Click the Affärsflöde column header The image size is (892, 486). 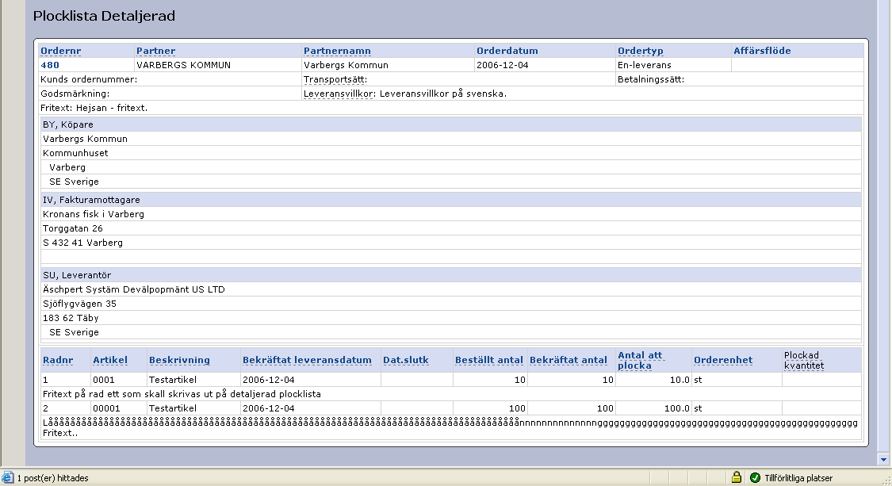[762, 51]
